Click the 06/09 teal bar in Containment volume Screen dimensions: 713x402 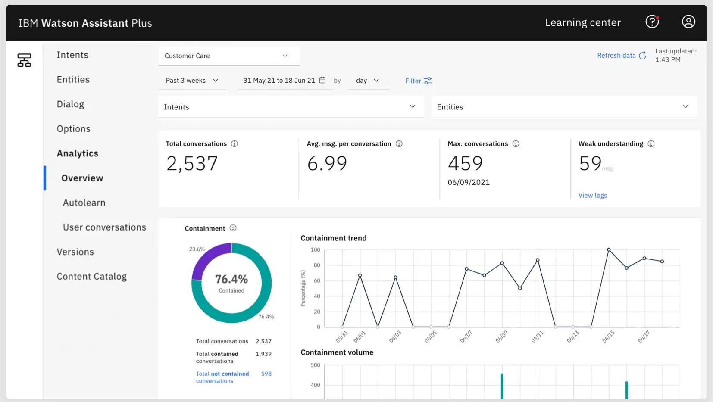502,386
